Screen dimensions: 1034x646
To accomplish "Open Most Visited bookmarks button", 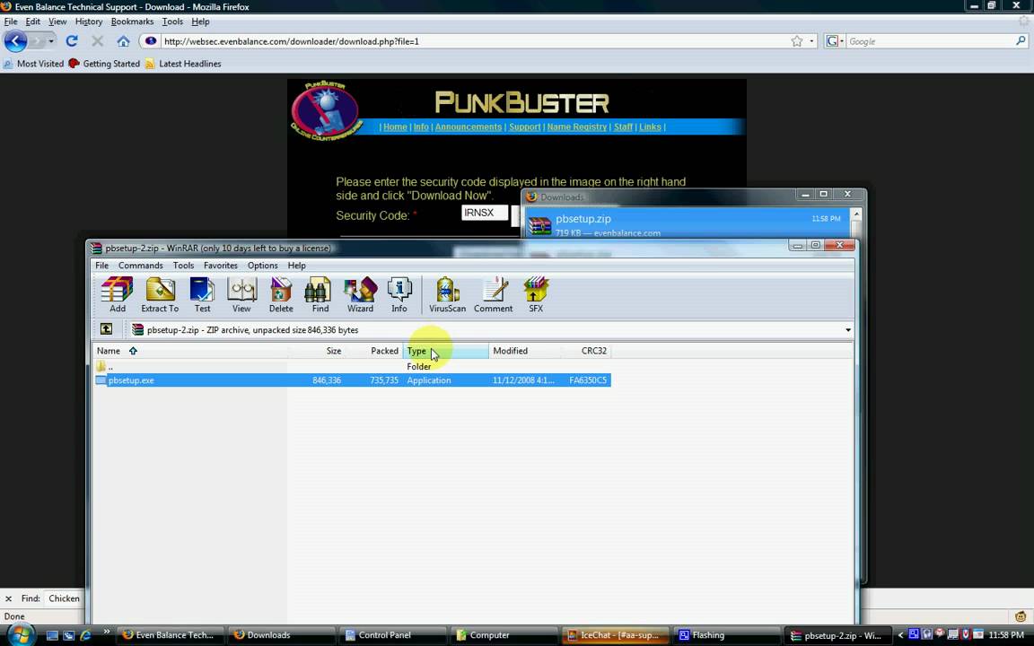I will pyautogui.click(x=33, y=64).
